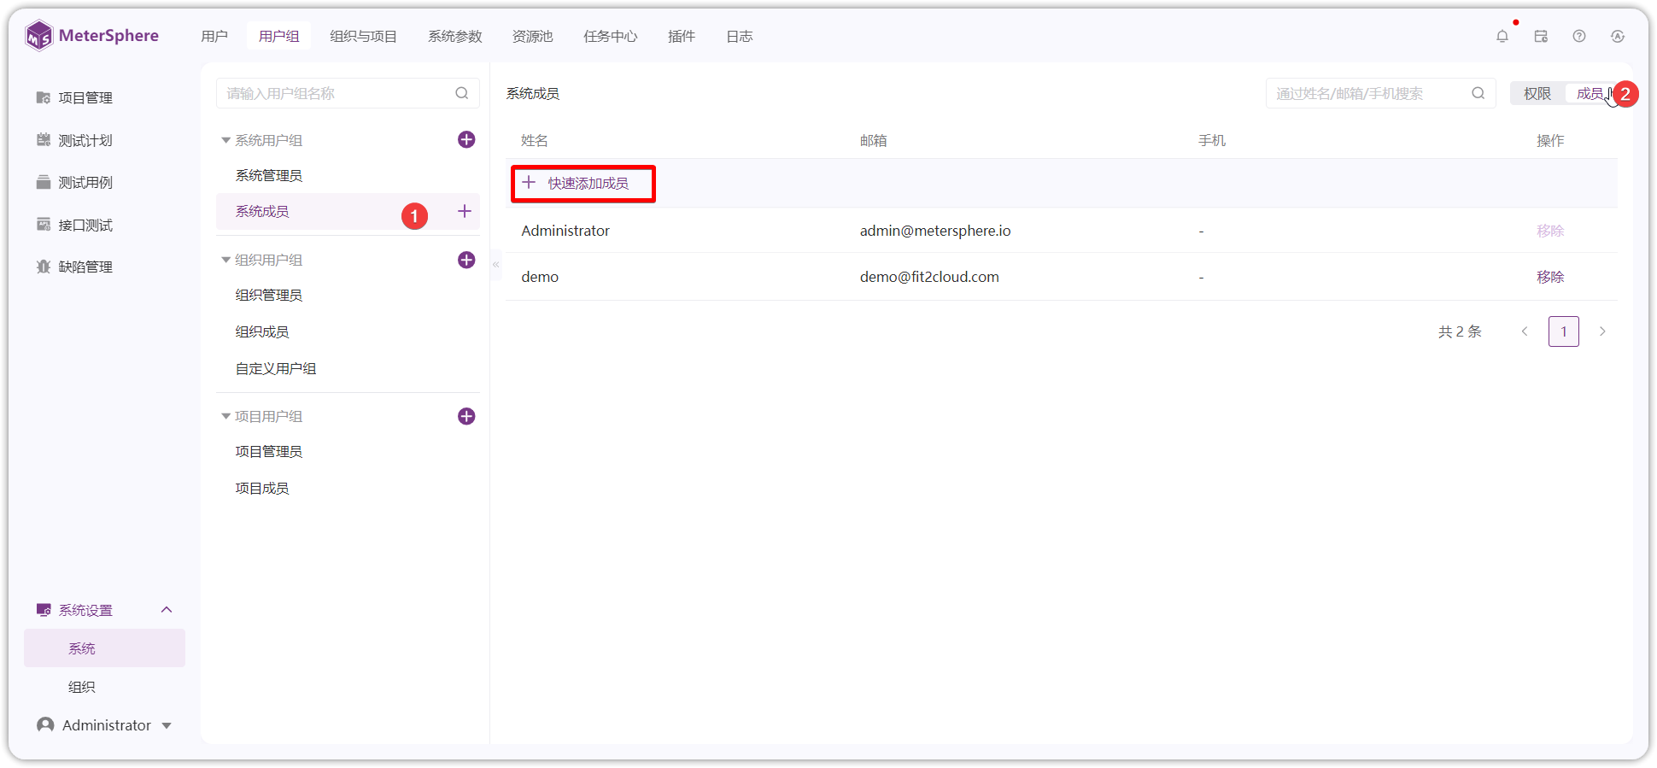Collapse the left panel with the arrow handle
Image resolution: width=1657 pixels, height=768 pixels.
click(x=495, y=265)
